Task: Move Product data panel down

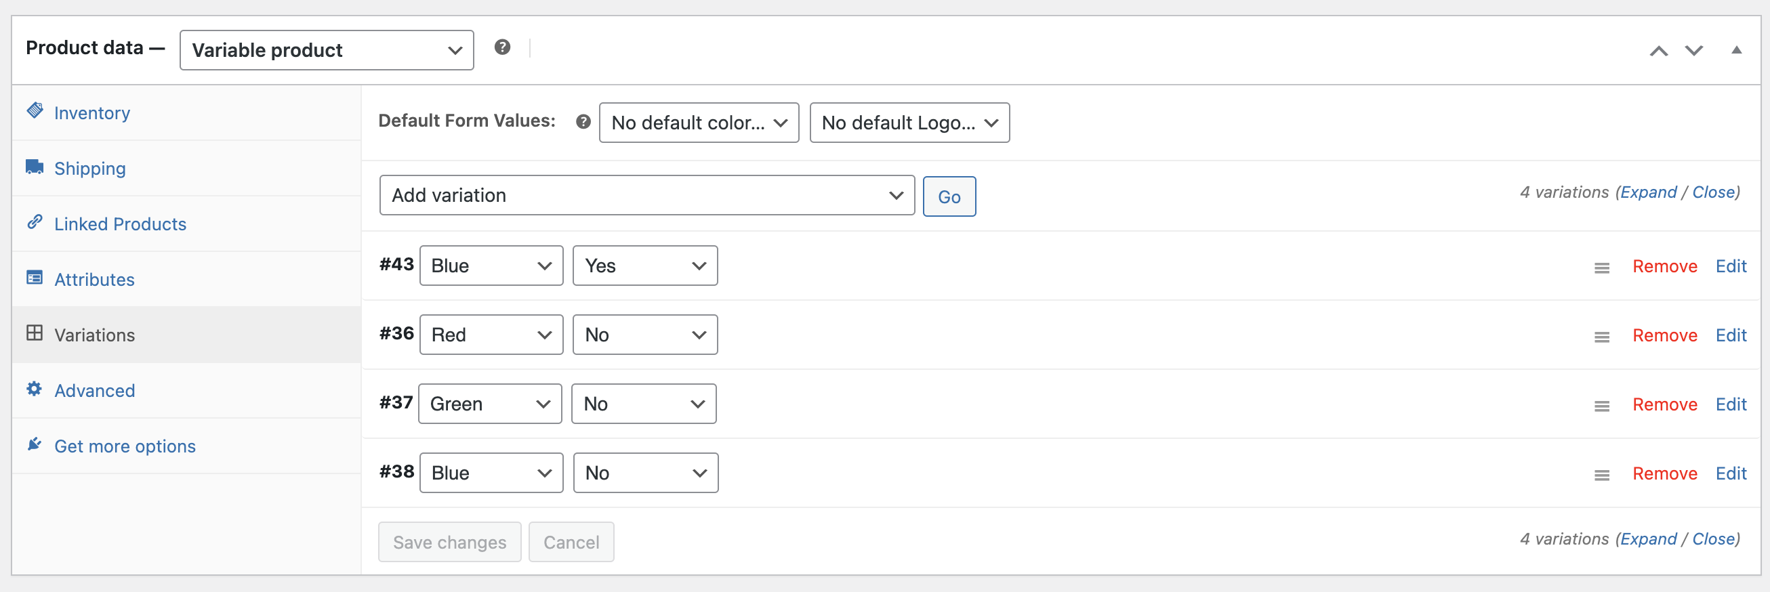Action: 1693,51
